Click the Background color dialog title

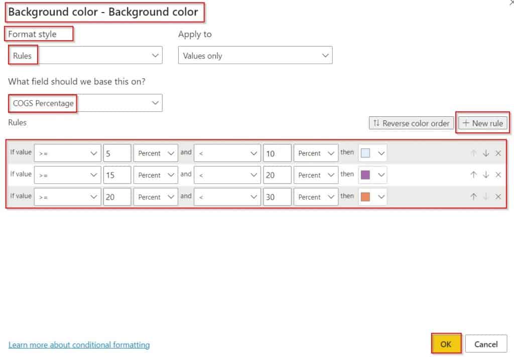[x=103, y=12]
